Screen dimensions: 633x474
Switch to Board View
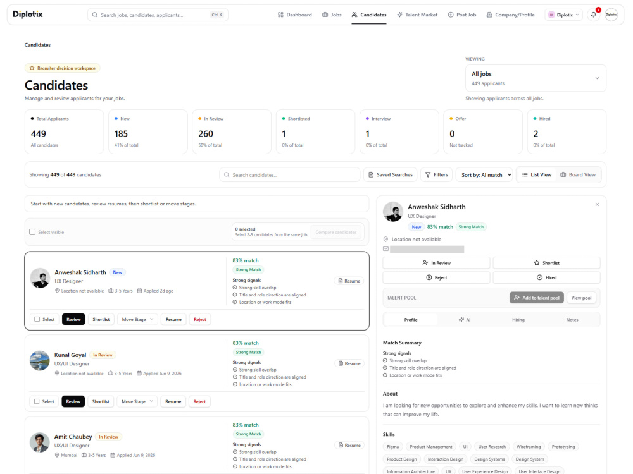point(578,174)
